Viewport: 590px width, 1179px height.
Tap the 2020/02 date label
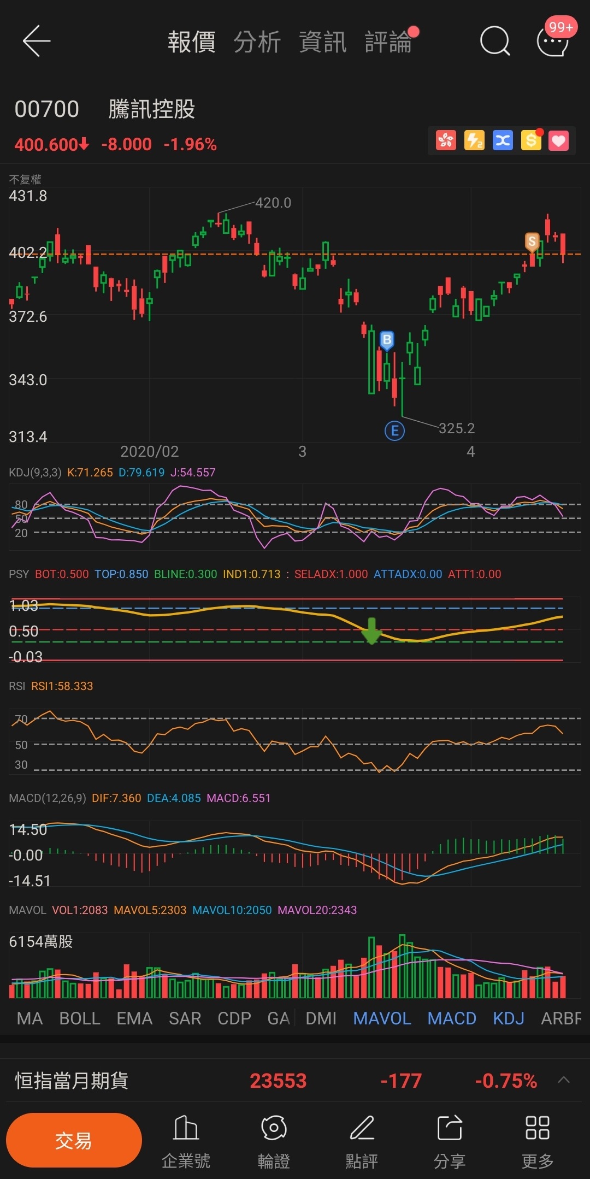(x=149, y=451)
